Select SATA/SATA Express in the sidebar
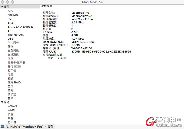Viewport: 184px width, 129px height. [20, 27]
